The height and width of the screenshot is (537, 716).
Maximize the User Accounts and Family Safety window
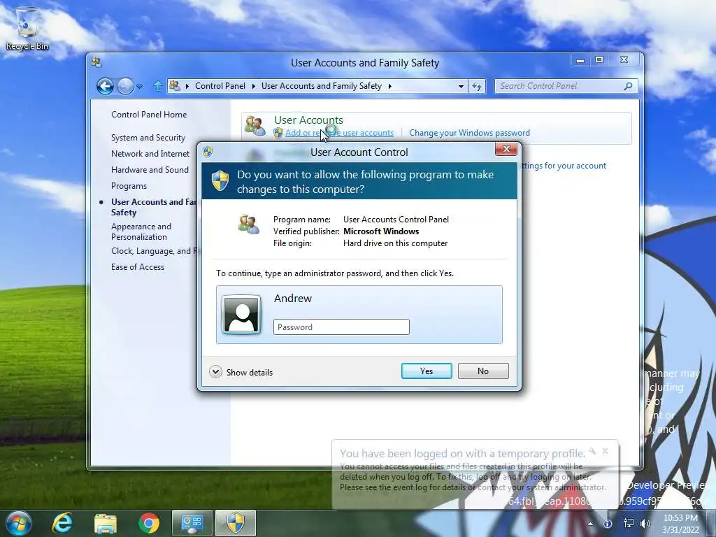[599, 60]
